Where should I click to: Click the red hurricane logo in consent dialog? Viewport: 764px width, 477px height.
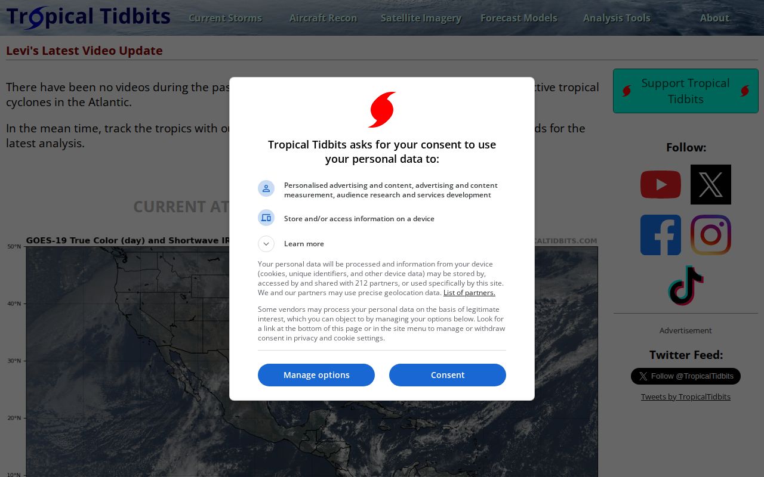(x=382, y=110)
